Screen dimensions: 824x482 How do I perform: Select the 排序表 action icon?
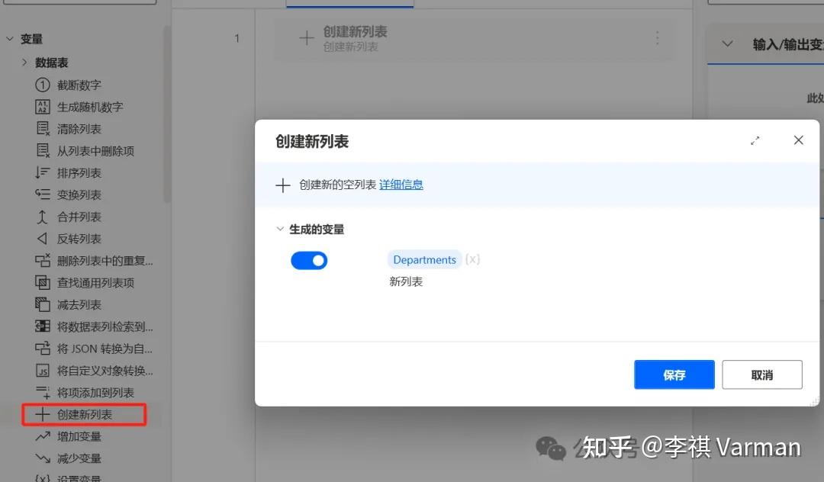(x=42, y=172)
